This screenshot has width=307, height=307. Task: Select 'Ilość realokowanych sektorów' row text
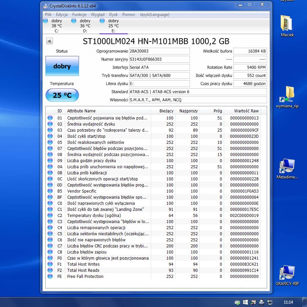(x=96, y=142)
